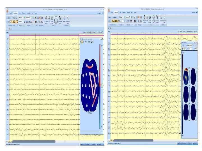
Task: Close the brain map panel in left window
Action: click(103, 39)
